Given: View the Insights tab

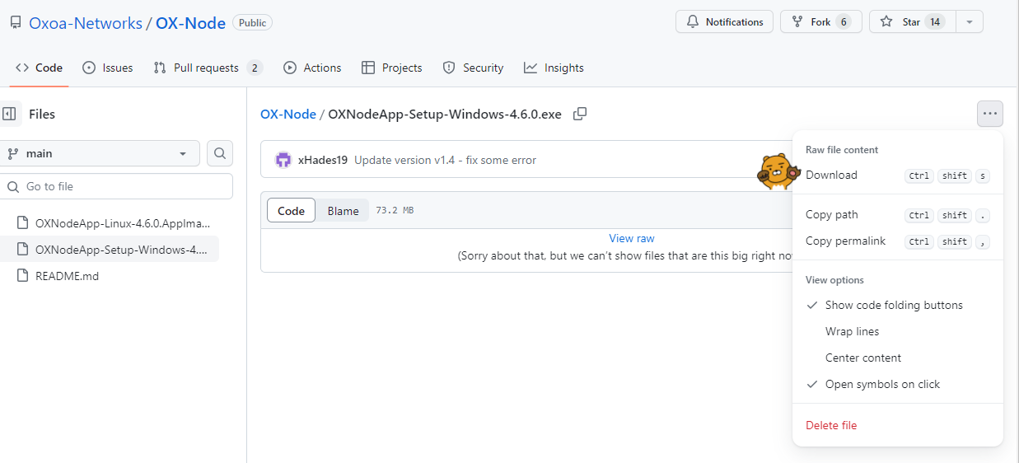Looking at the screenshot, I should click(x=554, y=68).
